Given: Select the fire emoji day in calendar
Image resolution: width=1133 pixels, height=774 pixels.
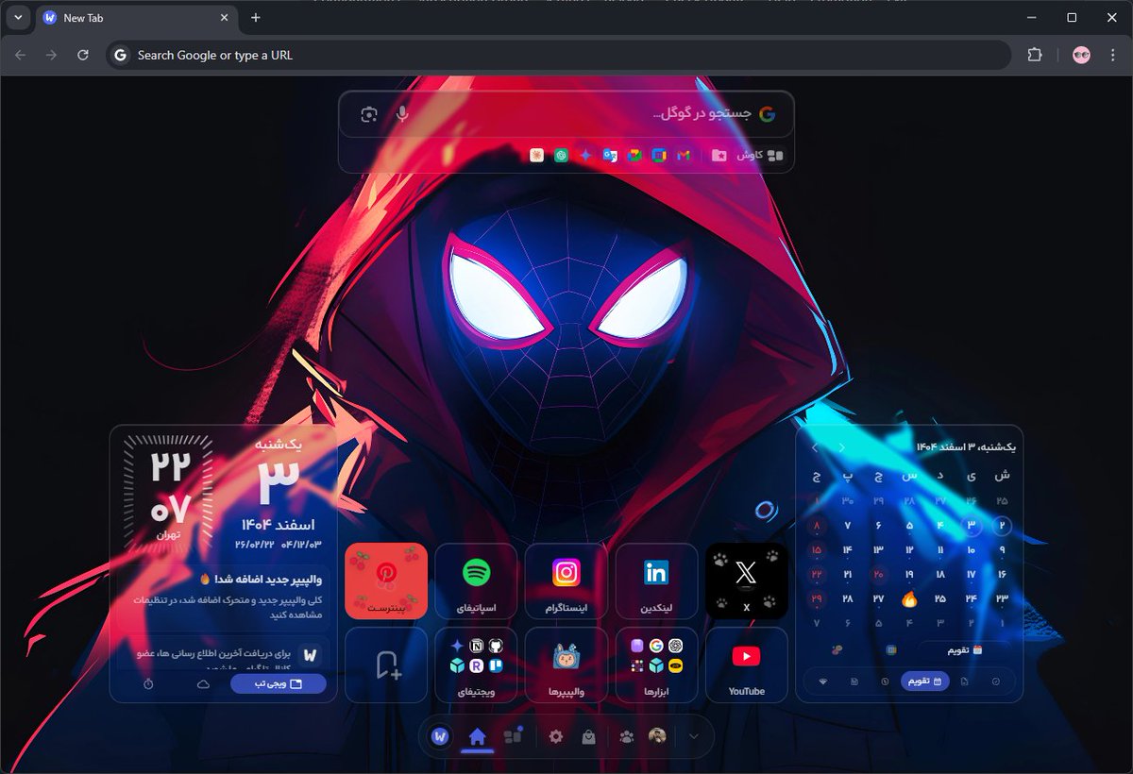Looking at the screenshot, I should point(909,598).
